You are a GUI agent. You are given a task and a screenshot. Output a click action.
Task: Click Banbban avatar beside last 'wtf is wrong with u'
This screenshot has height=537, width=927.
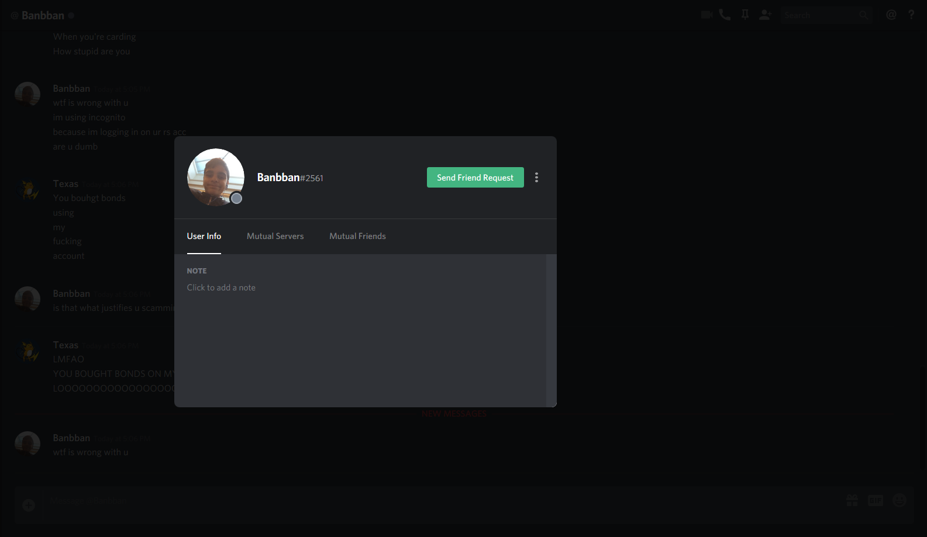[x=27, y=444]
